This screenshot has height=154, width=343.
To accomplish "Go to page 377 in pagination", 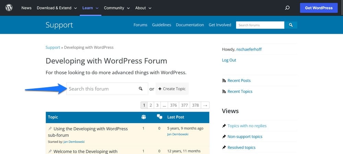I will [185, 105].
